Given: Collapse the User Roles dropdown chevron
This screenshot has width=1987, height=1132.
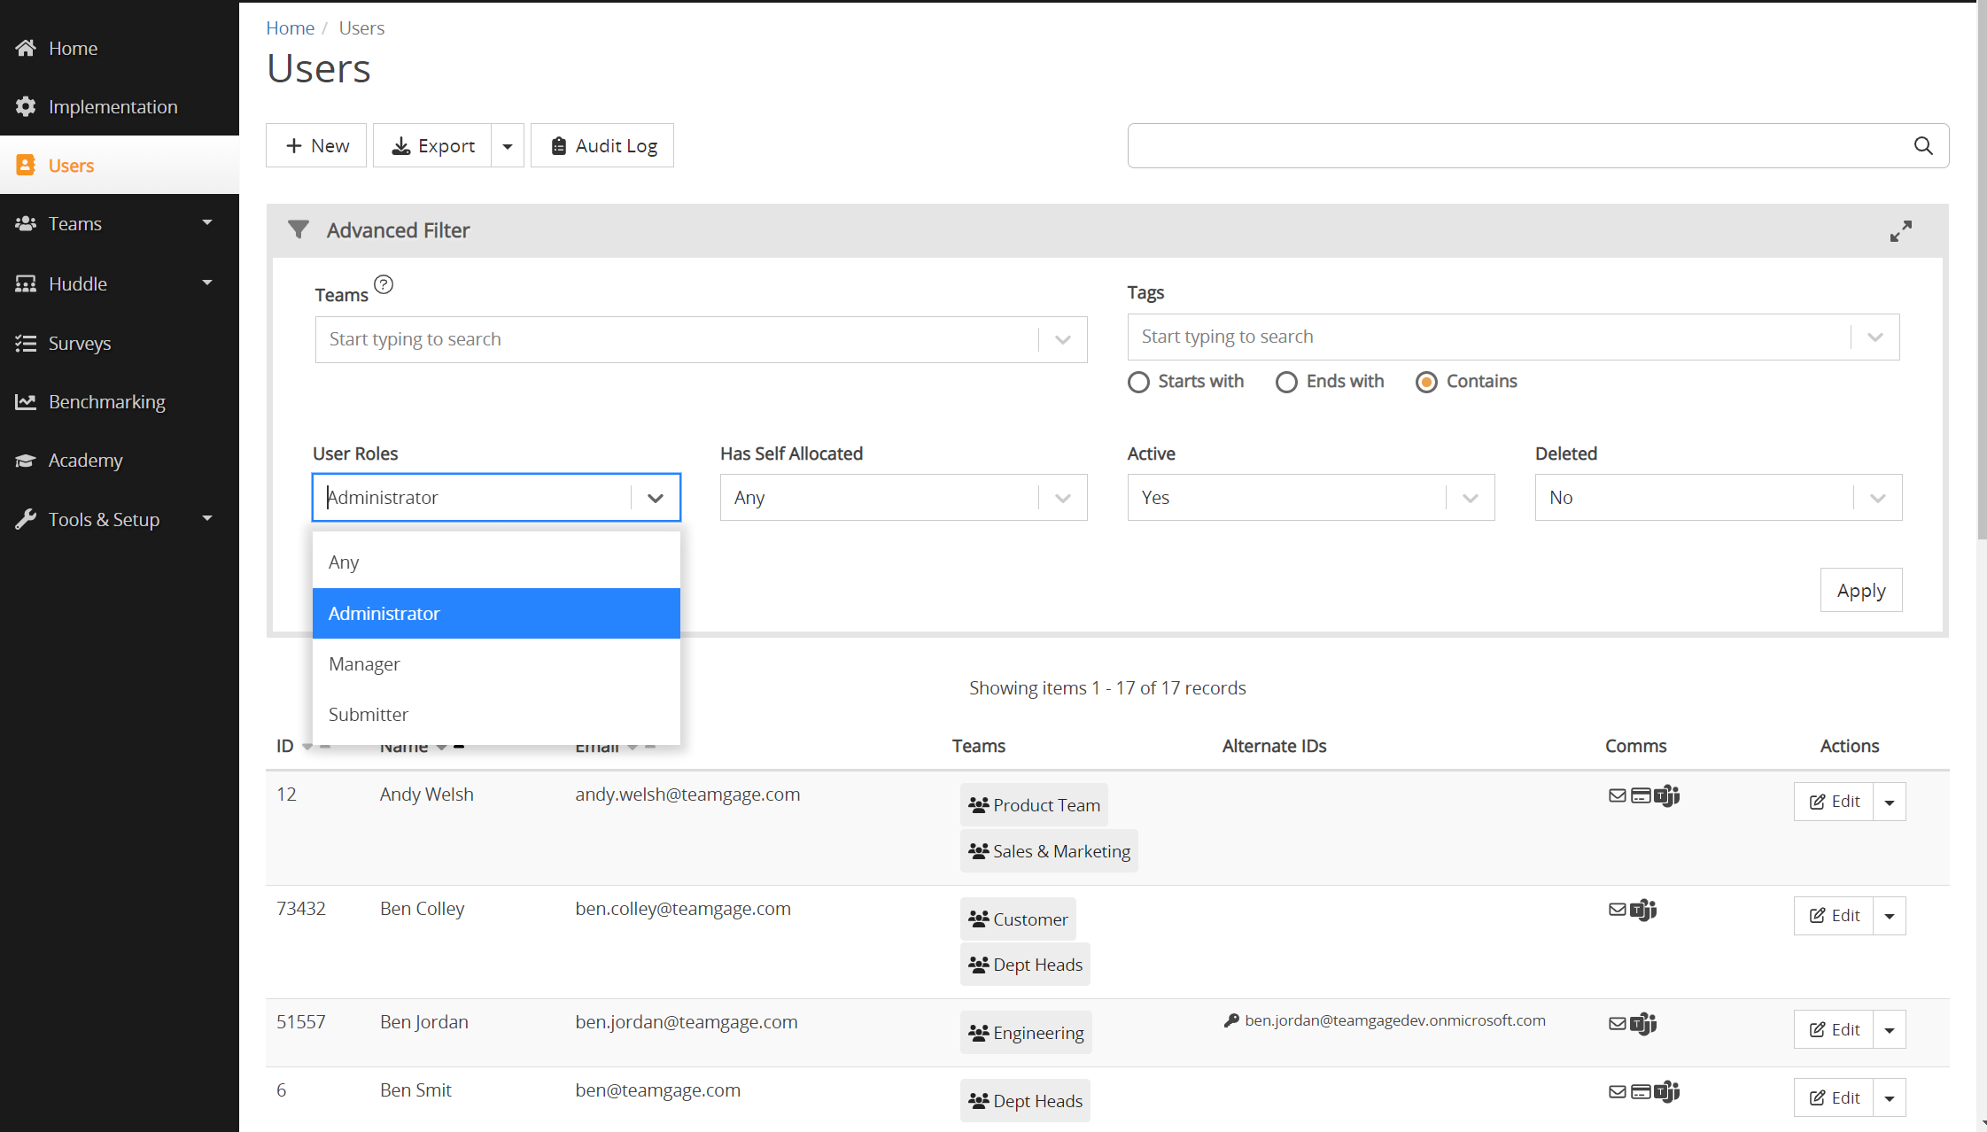Looking at the screenshot, I should point(656,498).
